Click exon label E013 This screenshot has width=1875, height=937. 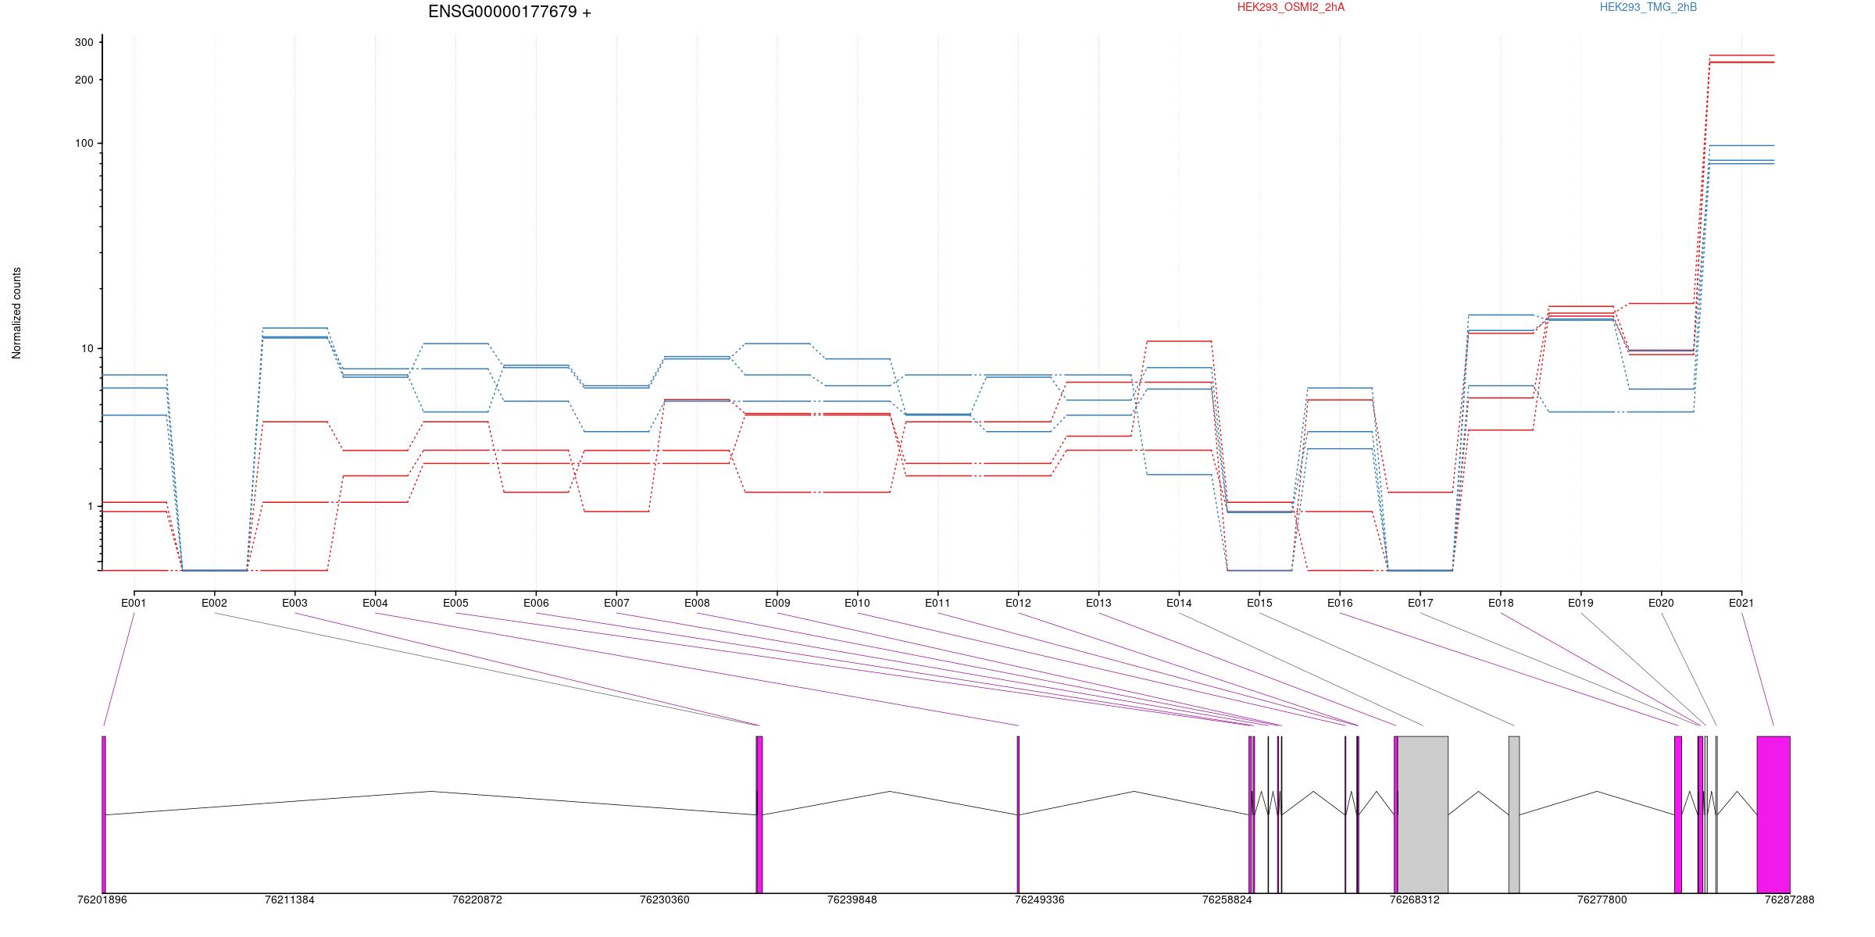(1098, 603)
